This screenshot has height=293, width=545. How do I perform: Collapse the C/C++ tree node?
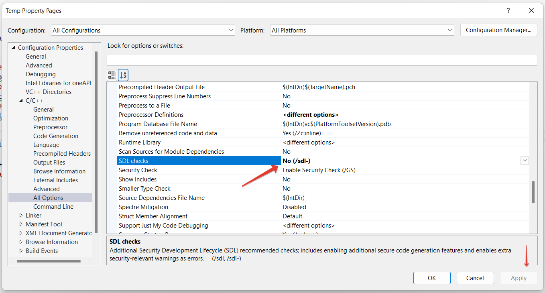22,100
